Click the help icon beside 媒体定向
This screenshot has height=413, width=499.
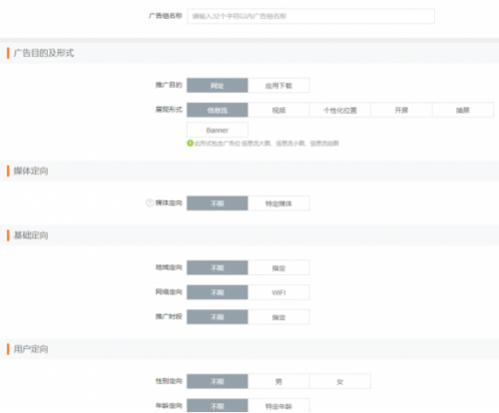(x=150, y=203)
